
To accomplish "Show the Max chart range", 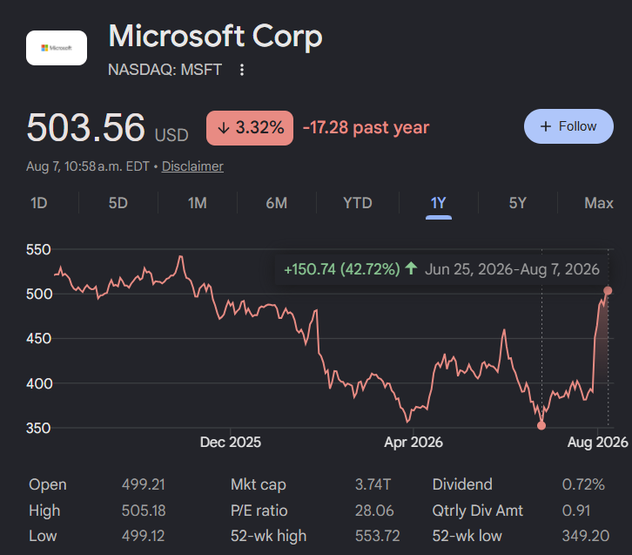I will [599, 203].
